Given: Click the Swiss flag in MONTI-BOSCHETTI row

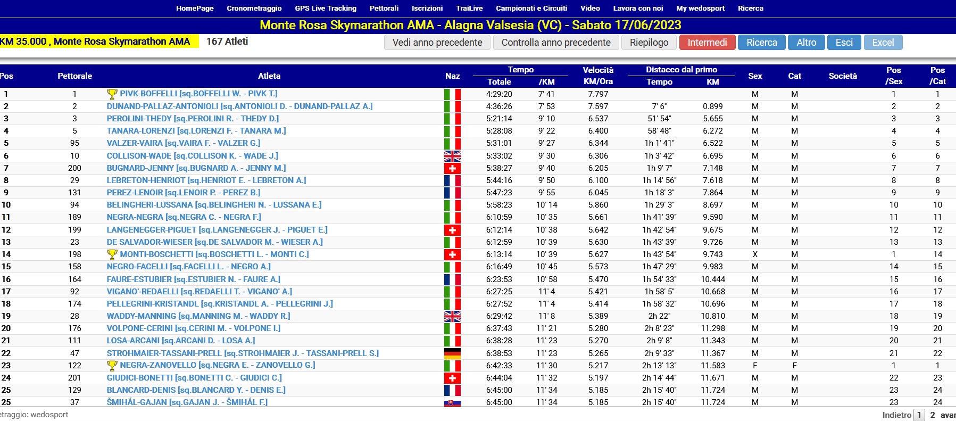Looking at the screenshot, I should coord(452,254).
